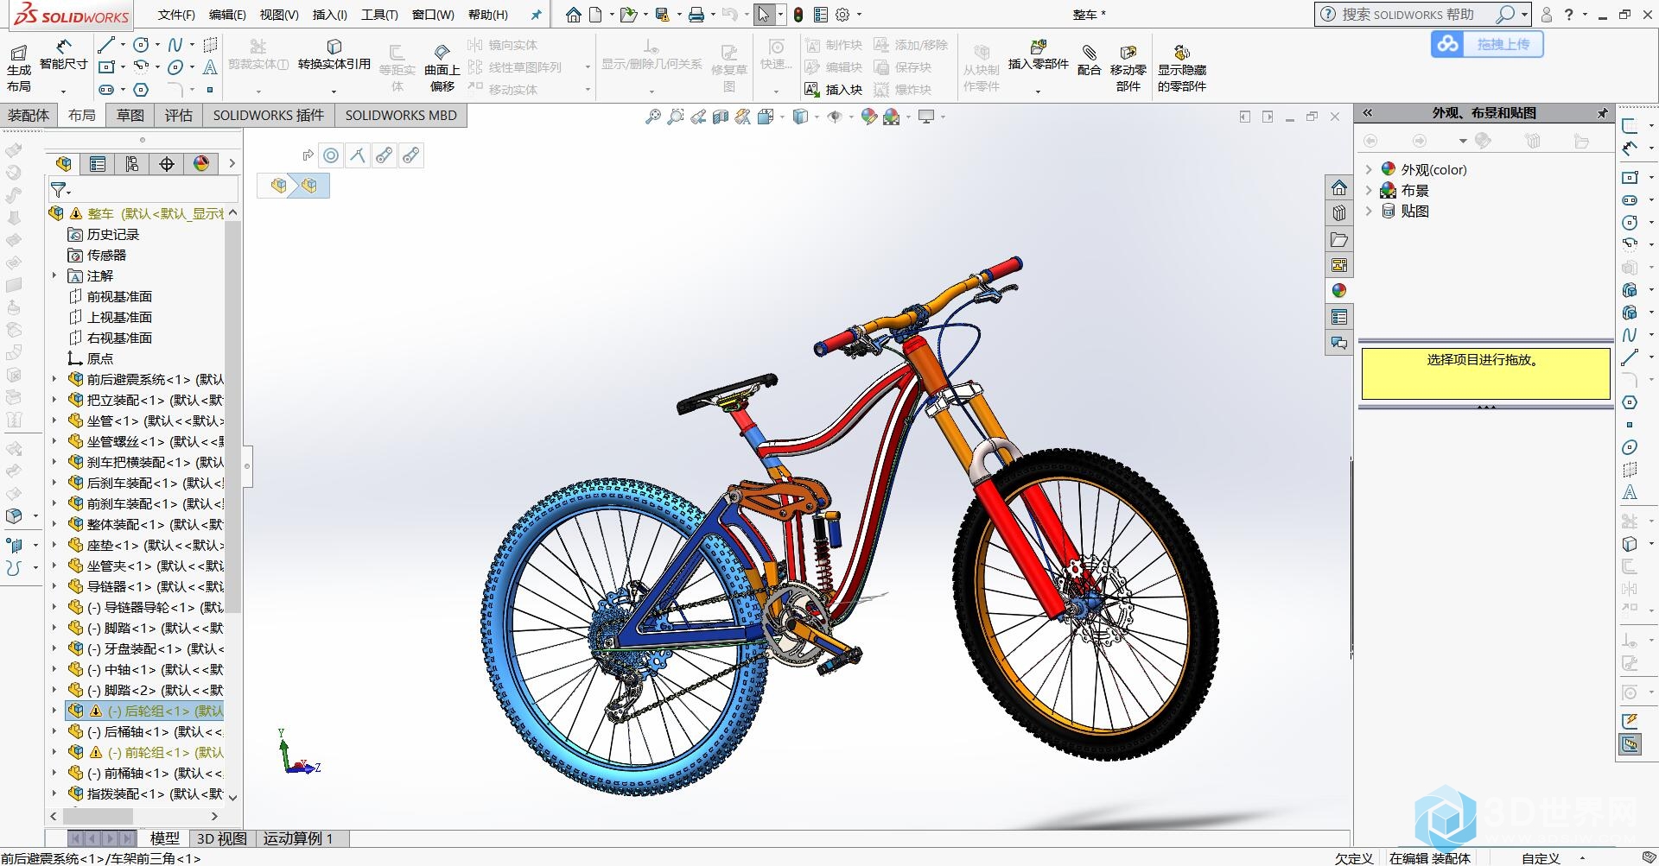Click 自定义 in the status bar
The height and width of the screenshot is (866, 1659).
pyautogui.click(x=1541, y=858)
